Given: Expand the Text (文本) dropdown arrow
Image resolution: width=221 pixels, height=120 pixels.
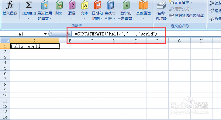Looking at the screenshot, I should point(85,18).
